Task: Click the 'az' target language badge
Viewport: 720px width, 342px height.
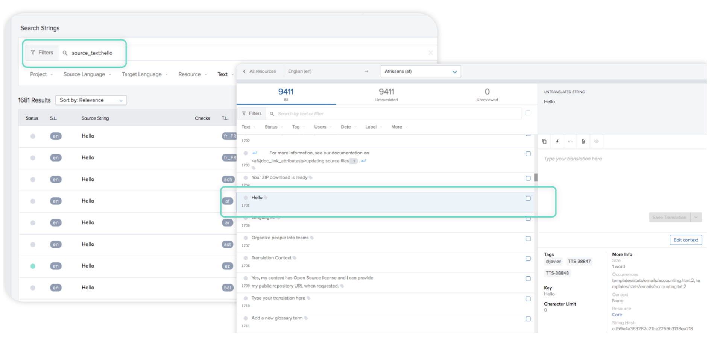Action: pos(227,266)
